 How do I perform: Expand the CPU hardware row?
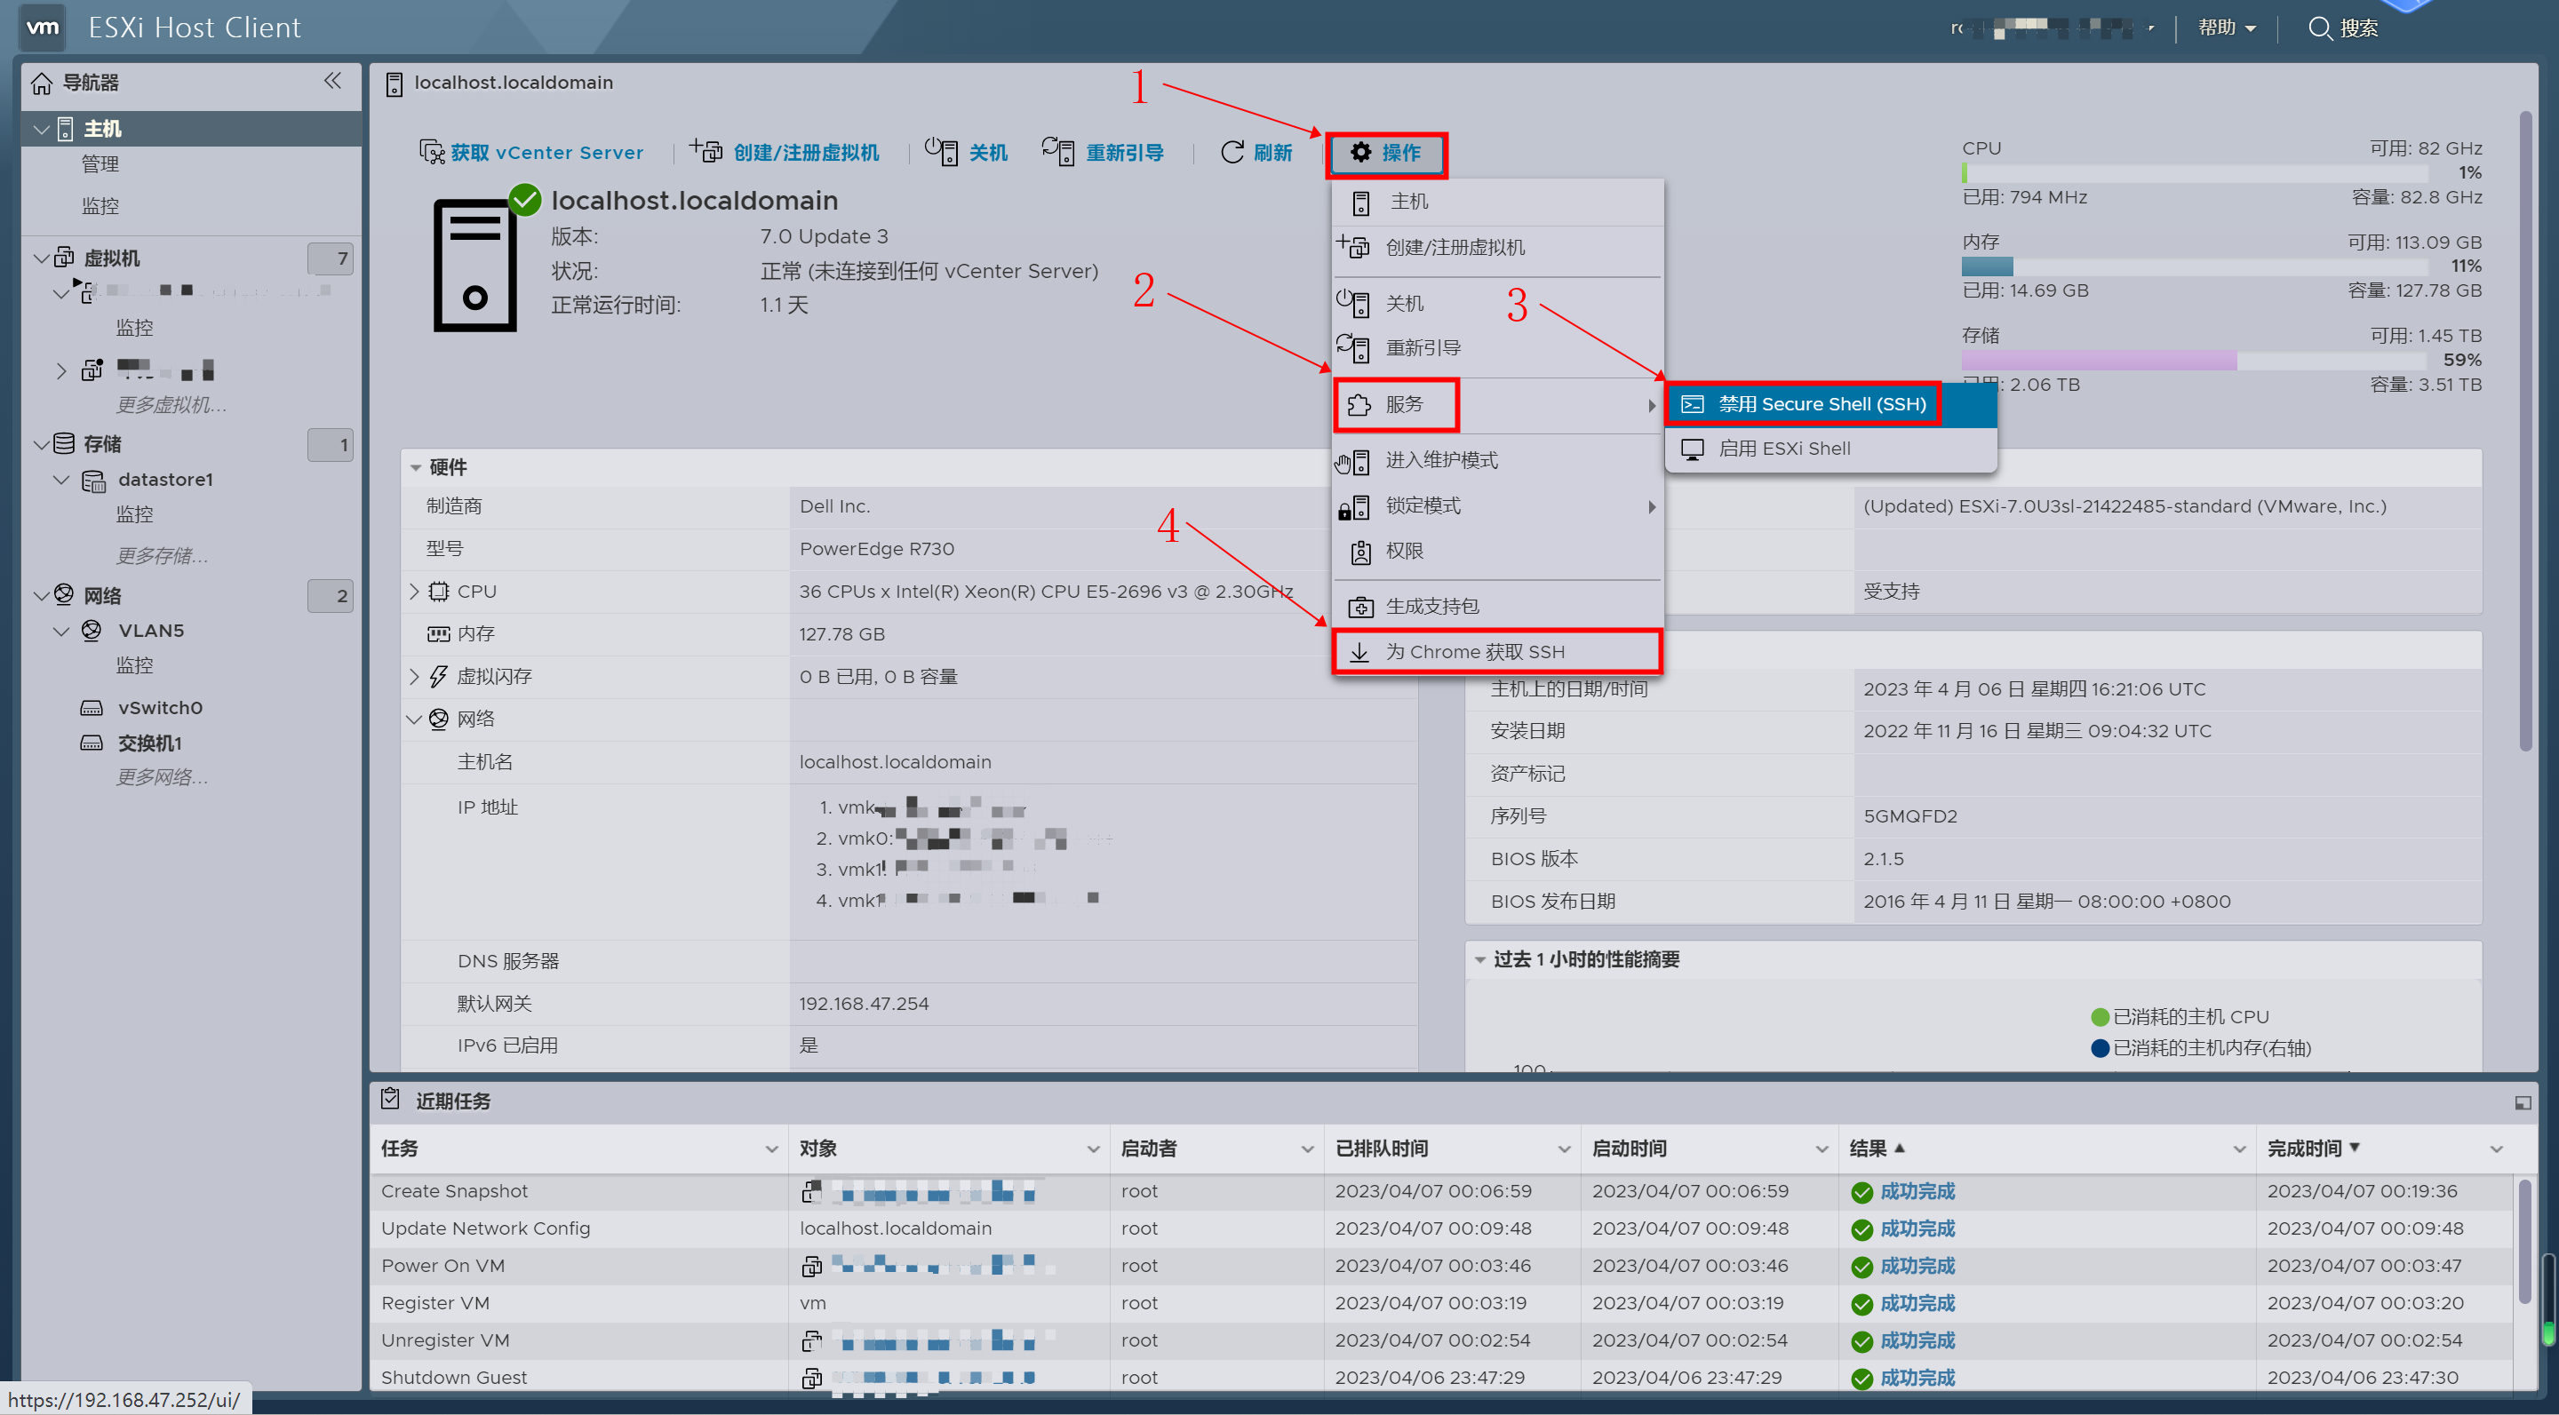(414, 592)
